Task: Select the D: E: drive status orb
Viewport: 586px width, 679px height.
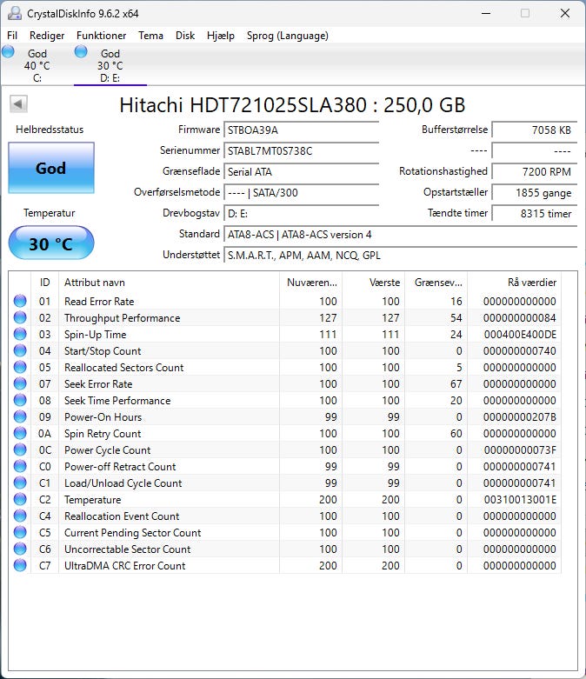Action: coord(82,52)
